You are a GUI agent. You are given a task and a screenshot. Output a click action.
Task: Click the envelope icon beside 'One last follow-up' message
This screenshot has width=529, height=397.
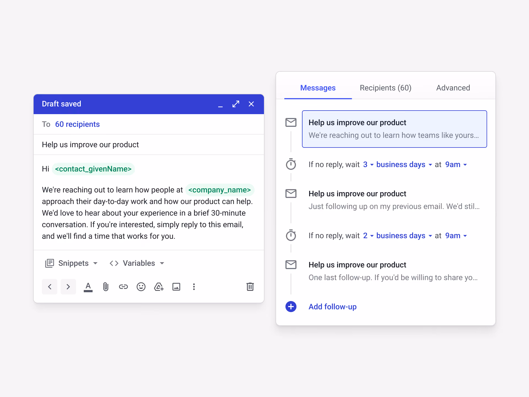click(x=291, y=265)
